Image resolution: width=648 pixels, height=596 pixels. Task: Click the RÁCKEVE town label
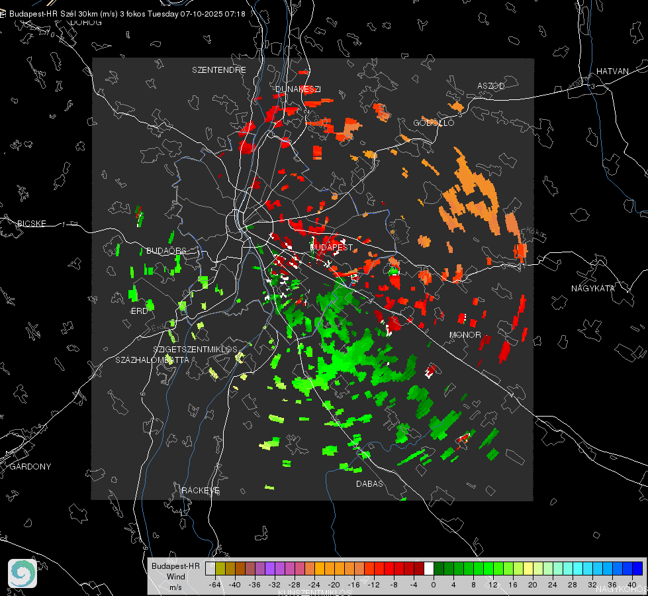click(x=201, y=490)
